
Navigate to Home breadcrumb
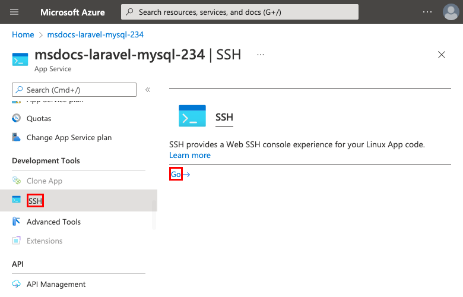(x=23, y=35)
